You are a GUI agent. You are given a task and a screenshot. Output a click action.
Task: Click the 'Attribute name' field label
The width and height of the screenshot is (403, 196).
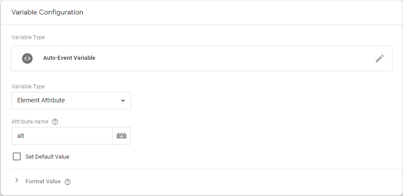click(x=30, y=122)
